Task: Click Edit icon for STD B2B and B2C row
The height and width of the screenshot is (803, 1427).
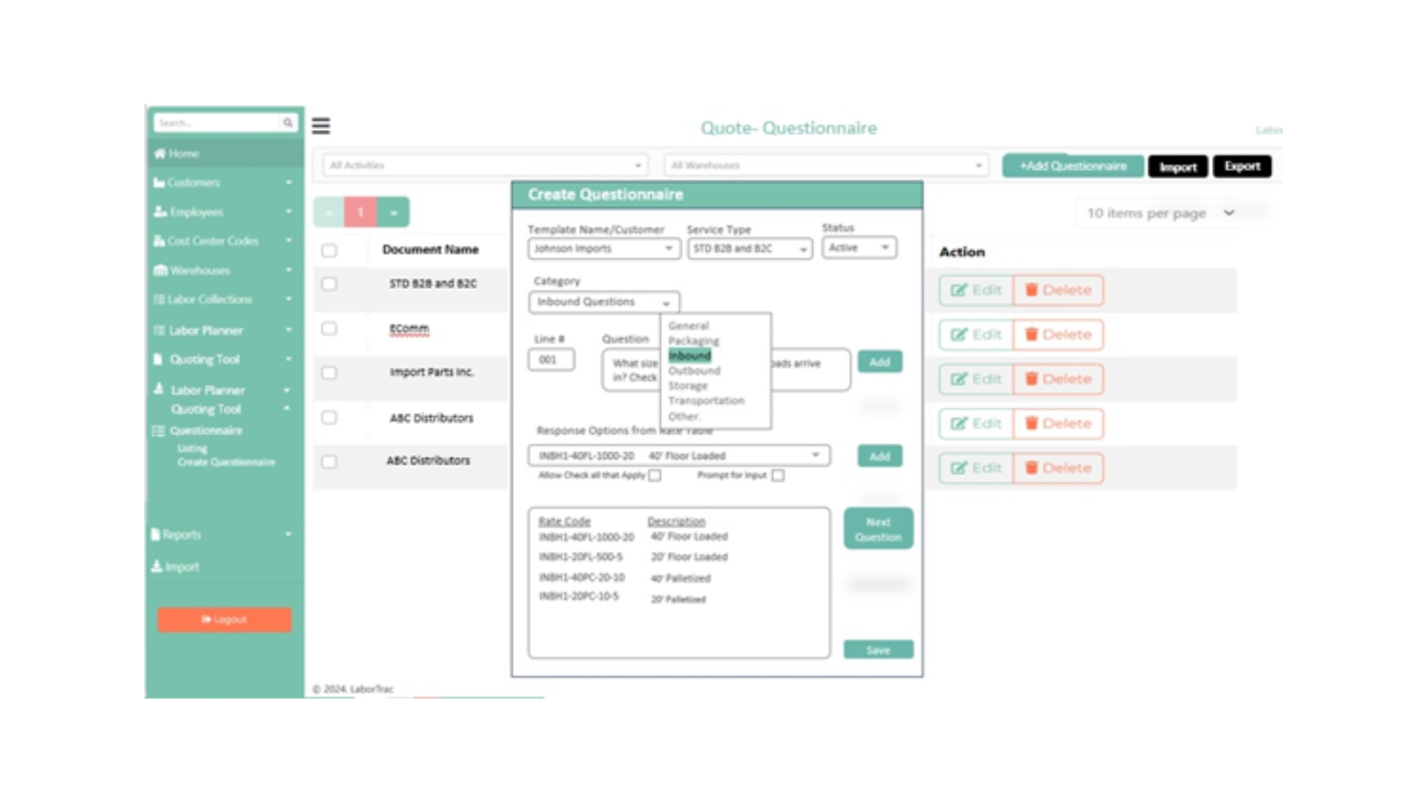Action: click(959, 290)
